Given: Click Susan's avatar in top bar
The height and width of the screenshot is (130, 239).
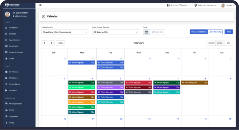Looking at the screenshot, I should coord(223,5).
